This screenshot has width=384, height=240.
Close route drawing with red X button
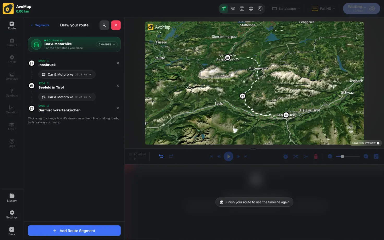coord(116,25)
